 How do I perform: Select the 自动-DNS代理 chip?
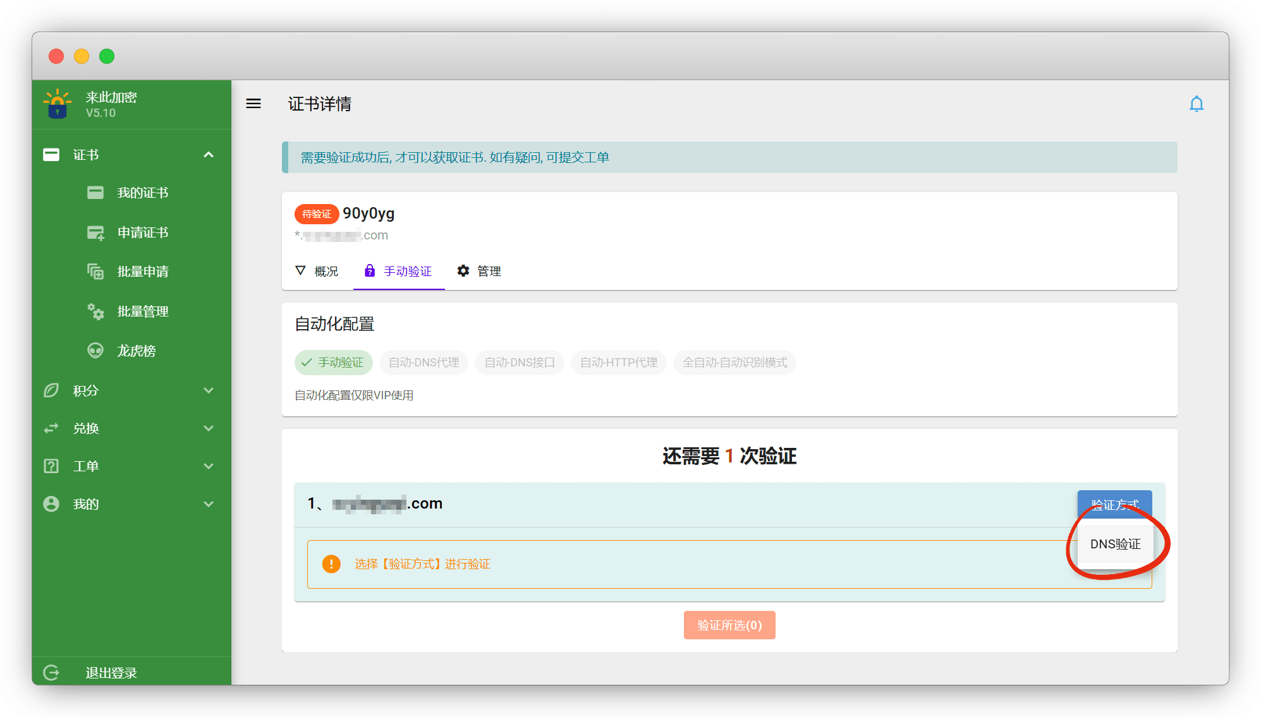click(423, 363)
